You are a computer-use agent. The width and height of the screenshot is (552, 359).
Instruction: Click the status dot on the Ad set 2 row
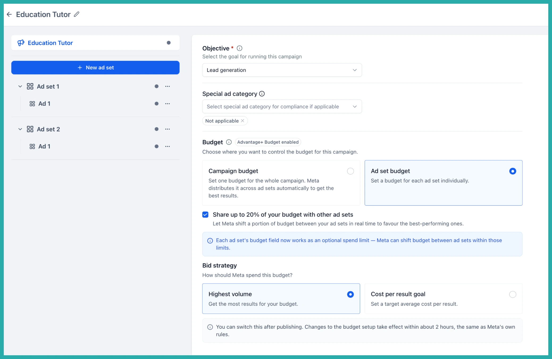(157, 129)
